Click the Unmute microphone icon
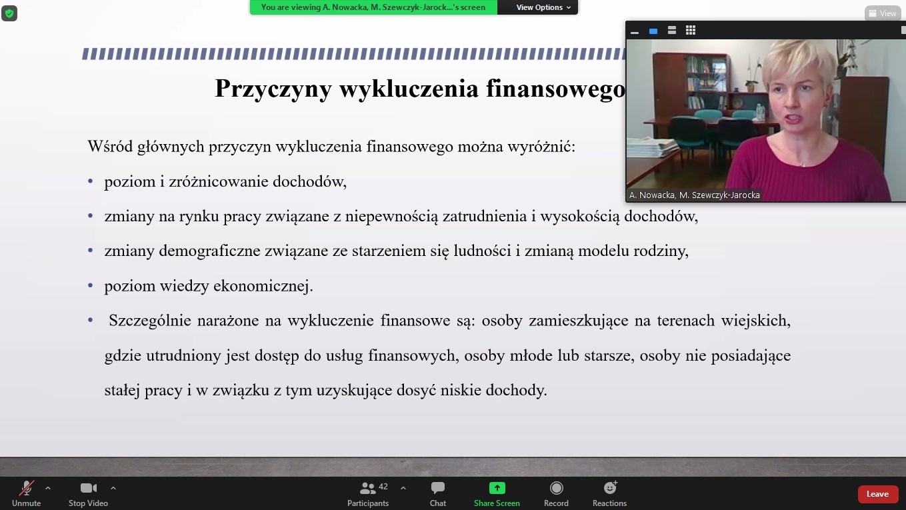Viewport: 906px width, 510px height. (x=27, y=488)
